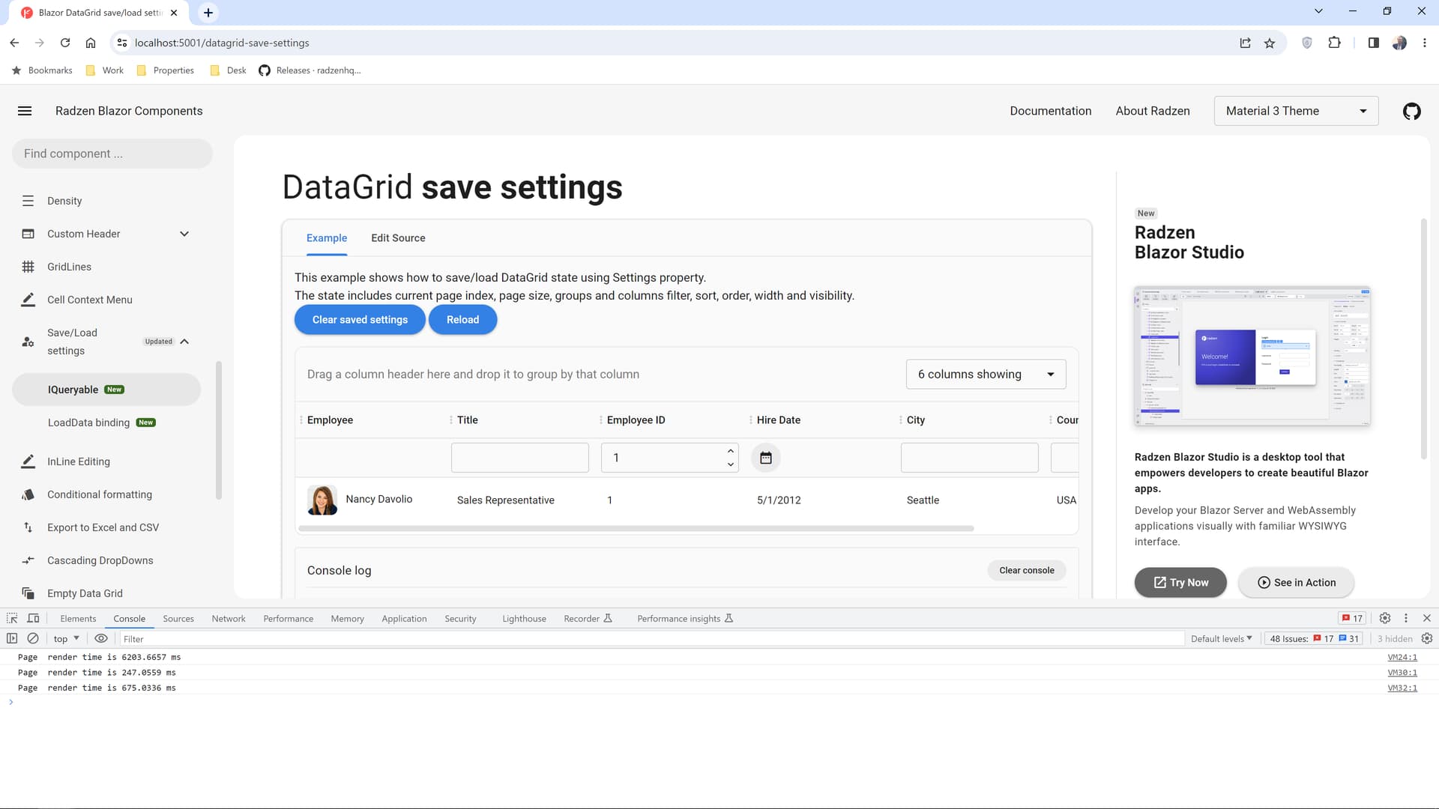Close the DevTools panel

(x=1427, y=618)
